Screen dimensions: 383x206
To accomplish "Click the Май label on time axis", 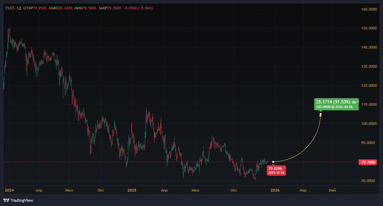I will pyautogui.click(x=332, y=190).
